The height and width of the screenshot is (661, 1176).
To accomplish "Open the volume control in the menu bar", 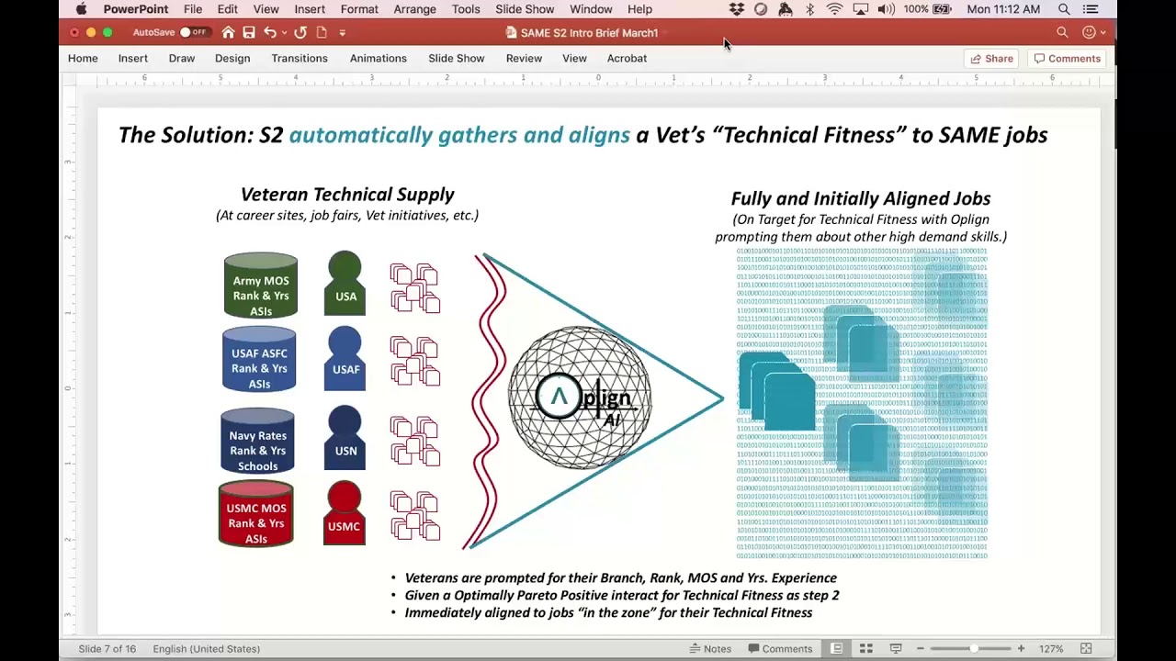I will (x=887, y=9).
